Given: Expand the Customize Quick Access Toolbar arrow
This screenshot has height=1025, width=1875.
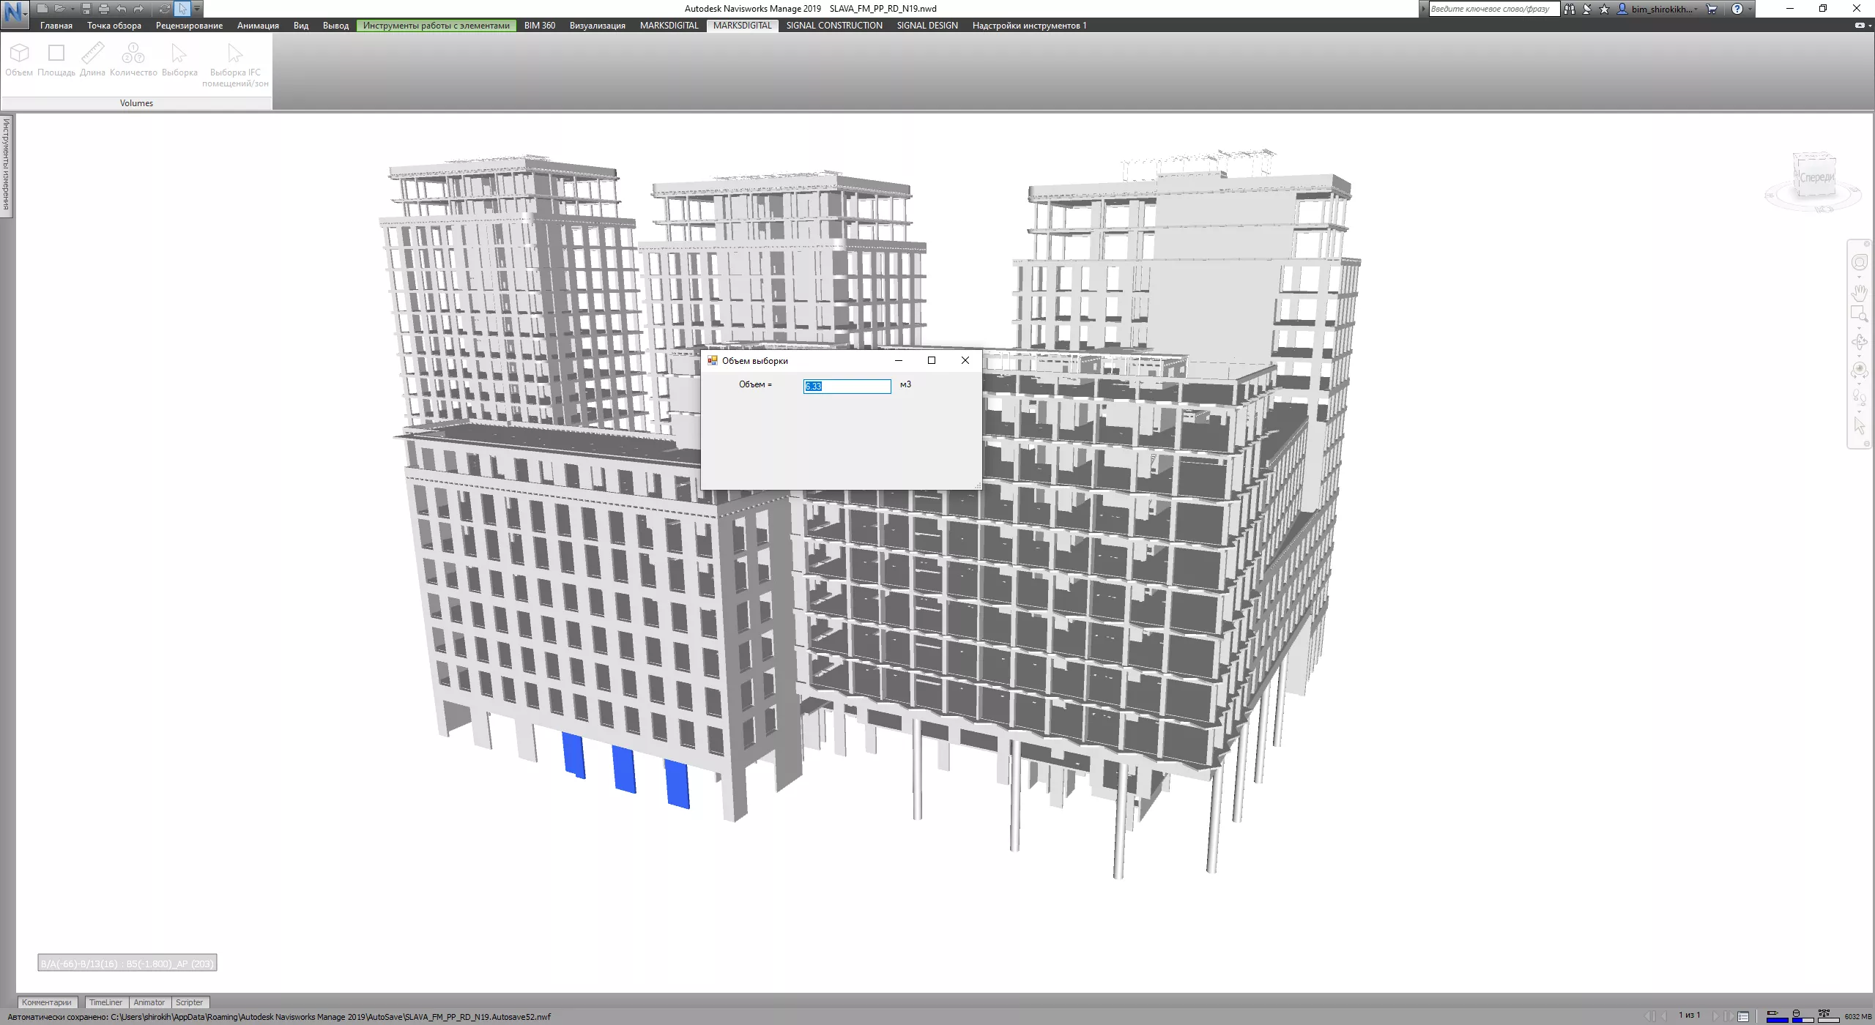Looking at the screenshot, I should point(197,9).
